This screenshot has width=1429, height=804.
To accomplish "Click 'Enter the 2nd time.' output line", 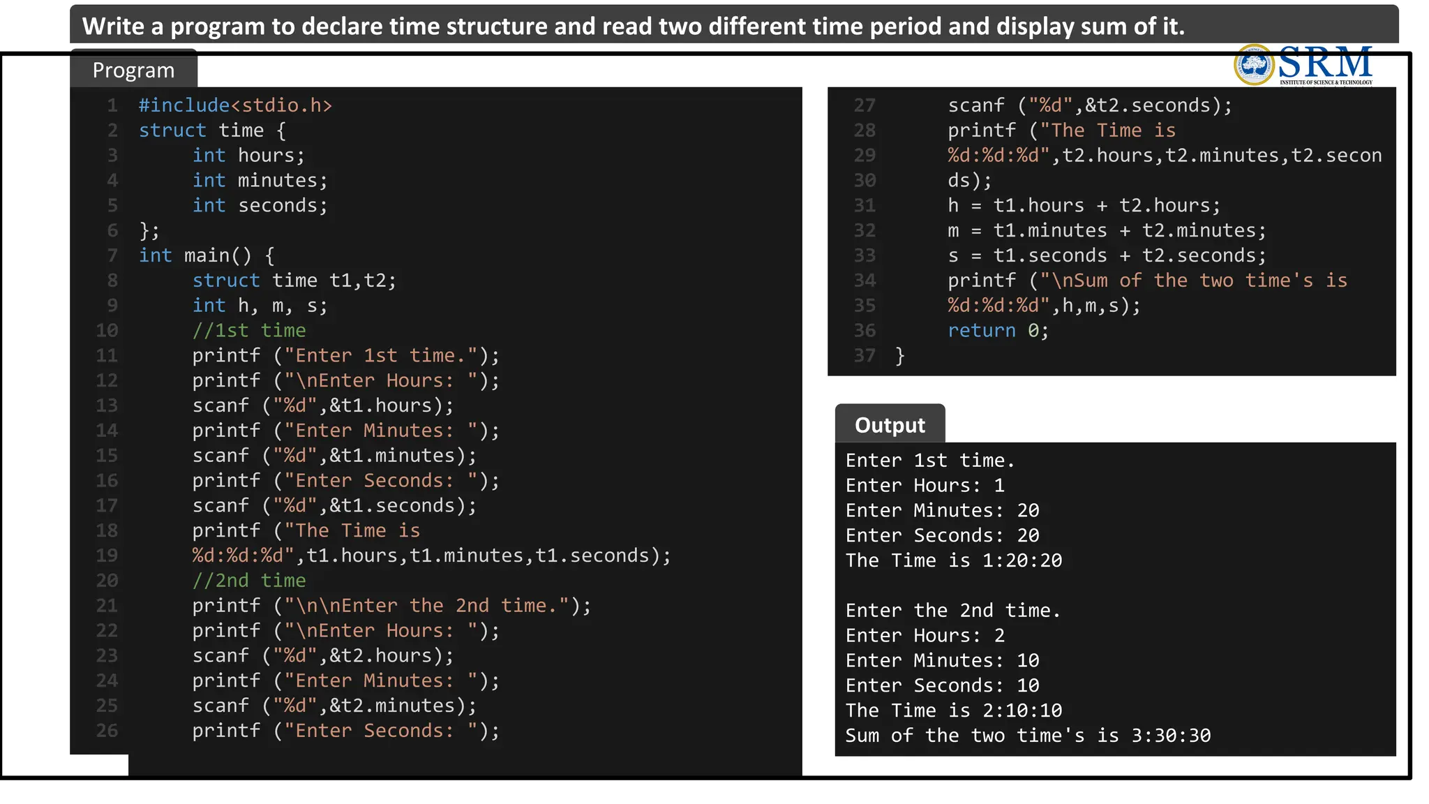I will (x=953, y=611).
